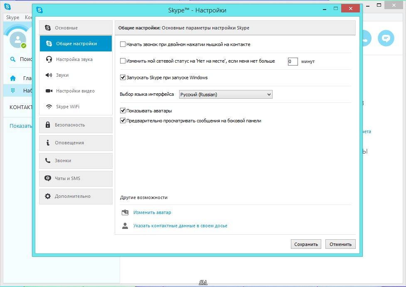Click the Skype logo in main window title
This screenshot has width=406, height=287.
point(7,7)
